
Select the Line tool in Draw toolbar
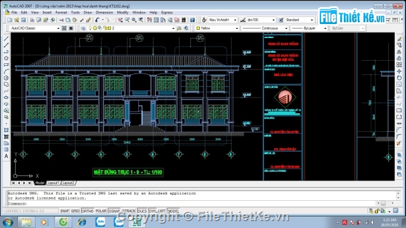(6, 39)
